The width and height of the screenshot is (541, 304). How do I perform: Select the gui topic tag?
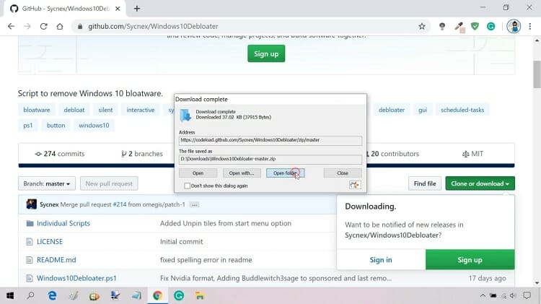click(423, 110)
